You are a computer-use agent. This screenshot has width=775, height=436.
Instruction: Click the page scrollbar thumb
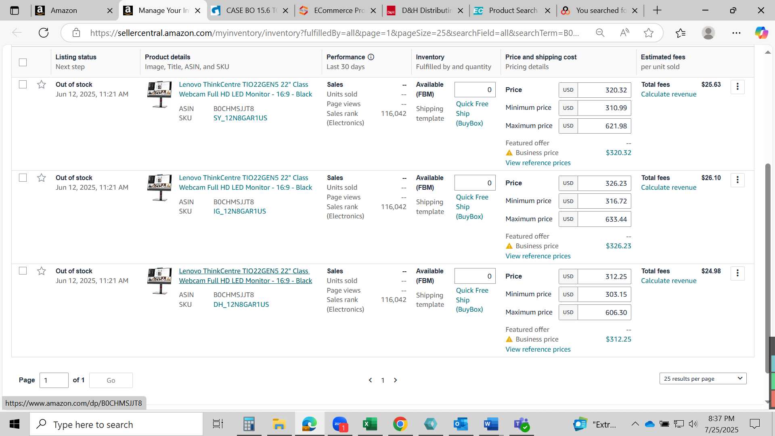tap(768, 268)
